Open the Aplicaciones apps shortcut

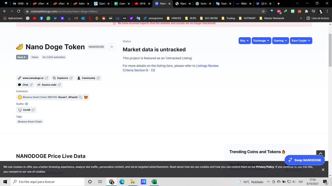click(x=13, y=18)
